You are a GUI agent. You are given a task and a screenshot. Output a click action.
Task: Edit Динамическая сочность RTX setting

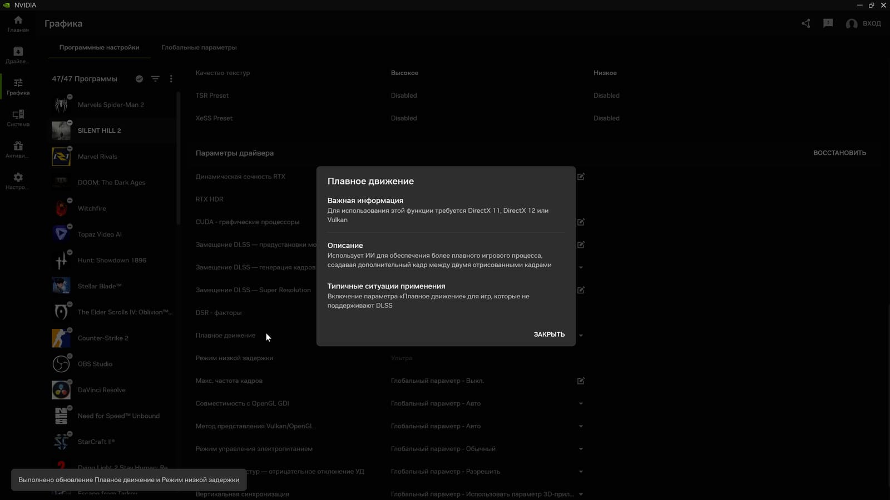point(581,177)
